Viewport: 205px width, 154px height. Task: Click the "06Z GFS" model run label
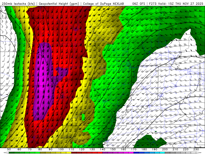pos(139,4)
